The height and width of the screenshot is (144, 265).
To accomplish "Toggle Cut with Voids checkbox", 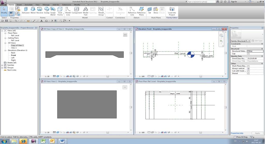I will coord(248,71).
